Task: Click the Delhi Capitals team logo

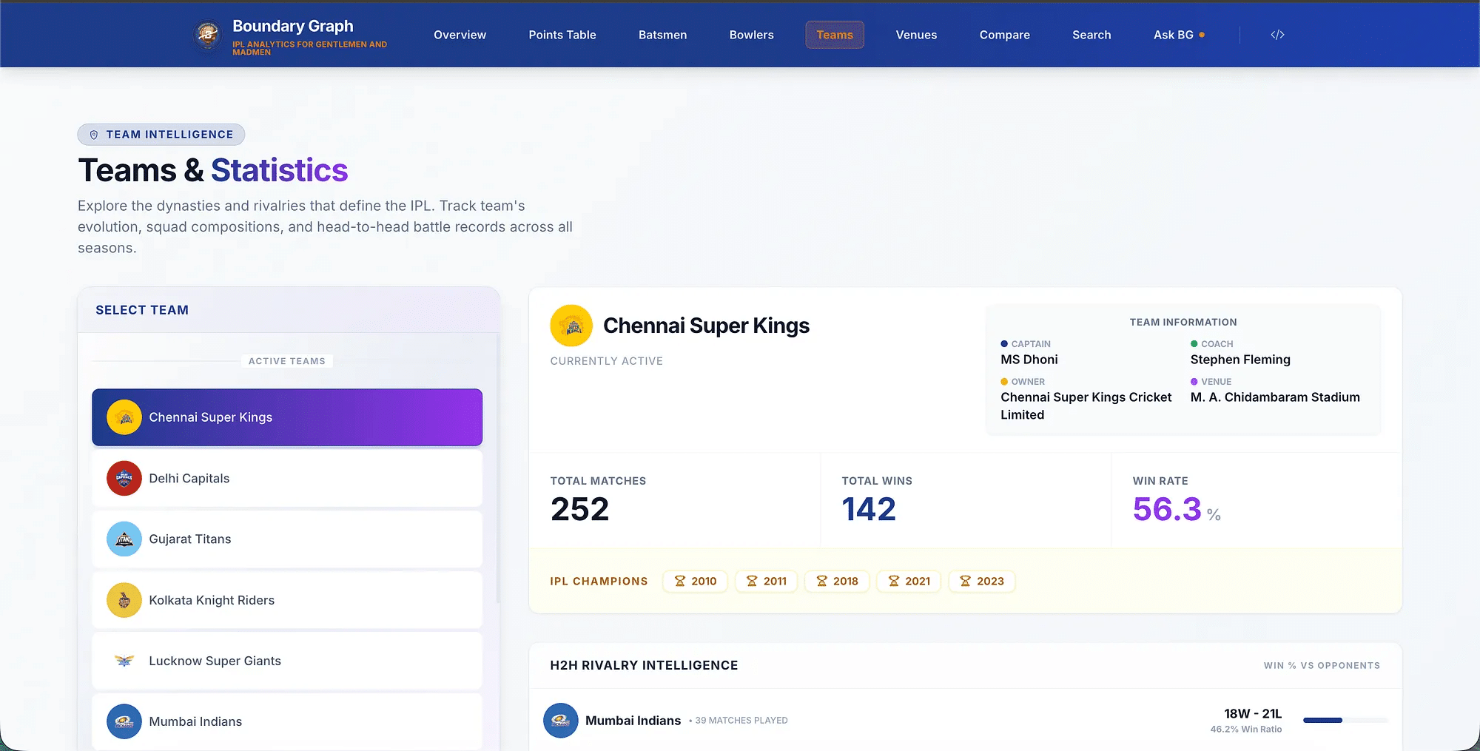Action: pos(124,479)
